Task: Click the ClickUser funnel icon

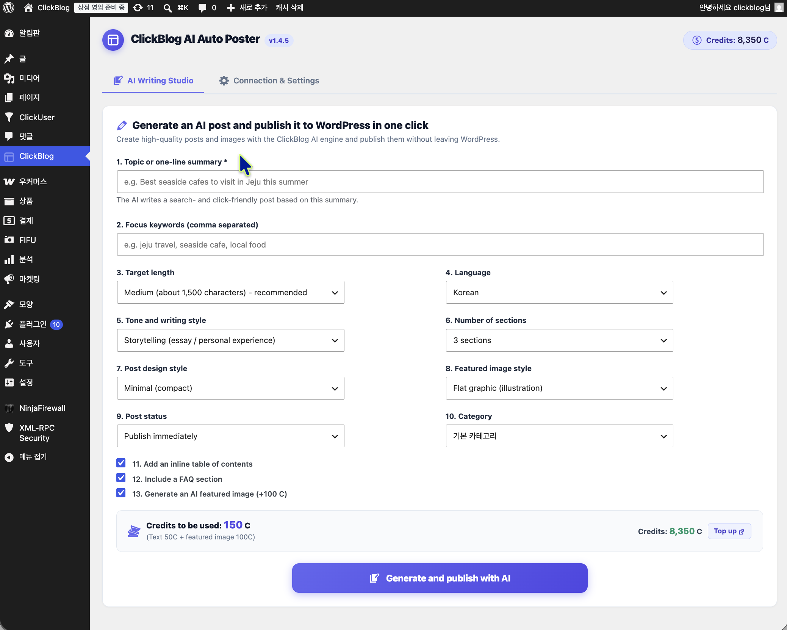Action: pyautogui.click(x=9, y=117)
